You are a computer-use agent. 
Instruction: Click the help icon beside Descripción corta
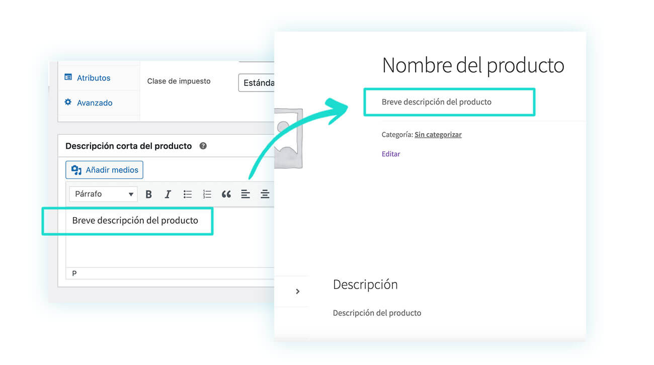coord(203,146)
